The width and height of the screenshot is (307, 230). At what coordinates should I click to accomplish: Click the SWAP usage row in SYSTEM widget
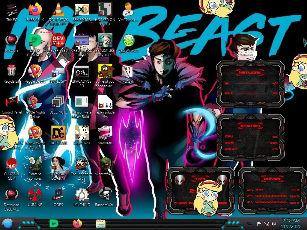point(251,149)
